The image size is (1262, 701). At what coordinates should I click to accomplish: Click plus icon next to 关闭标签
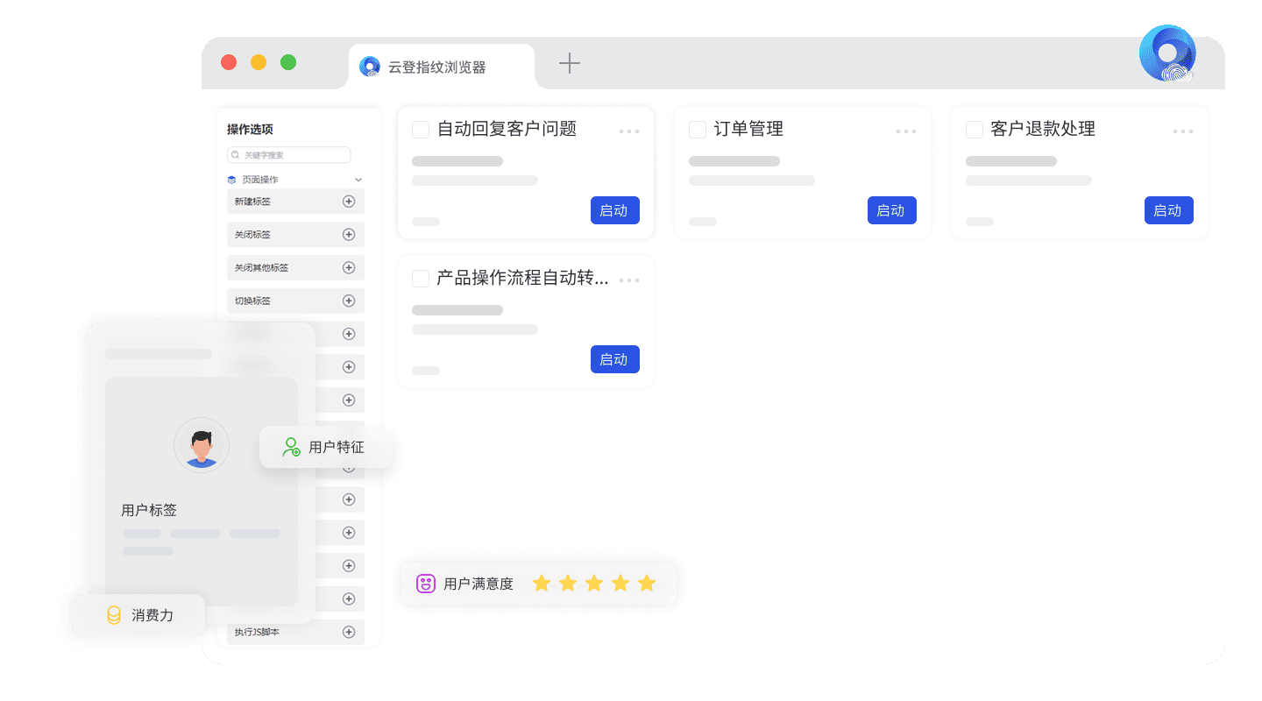[348, 235]
